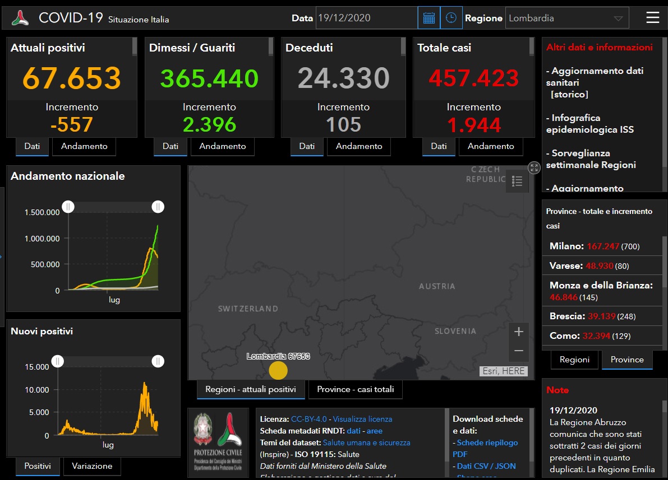668x480 pixels.
Task: Zoom out on the map
Action: click(518, 351)
